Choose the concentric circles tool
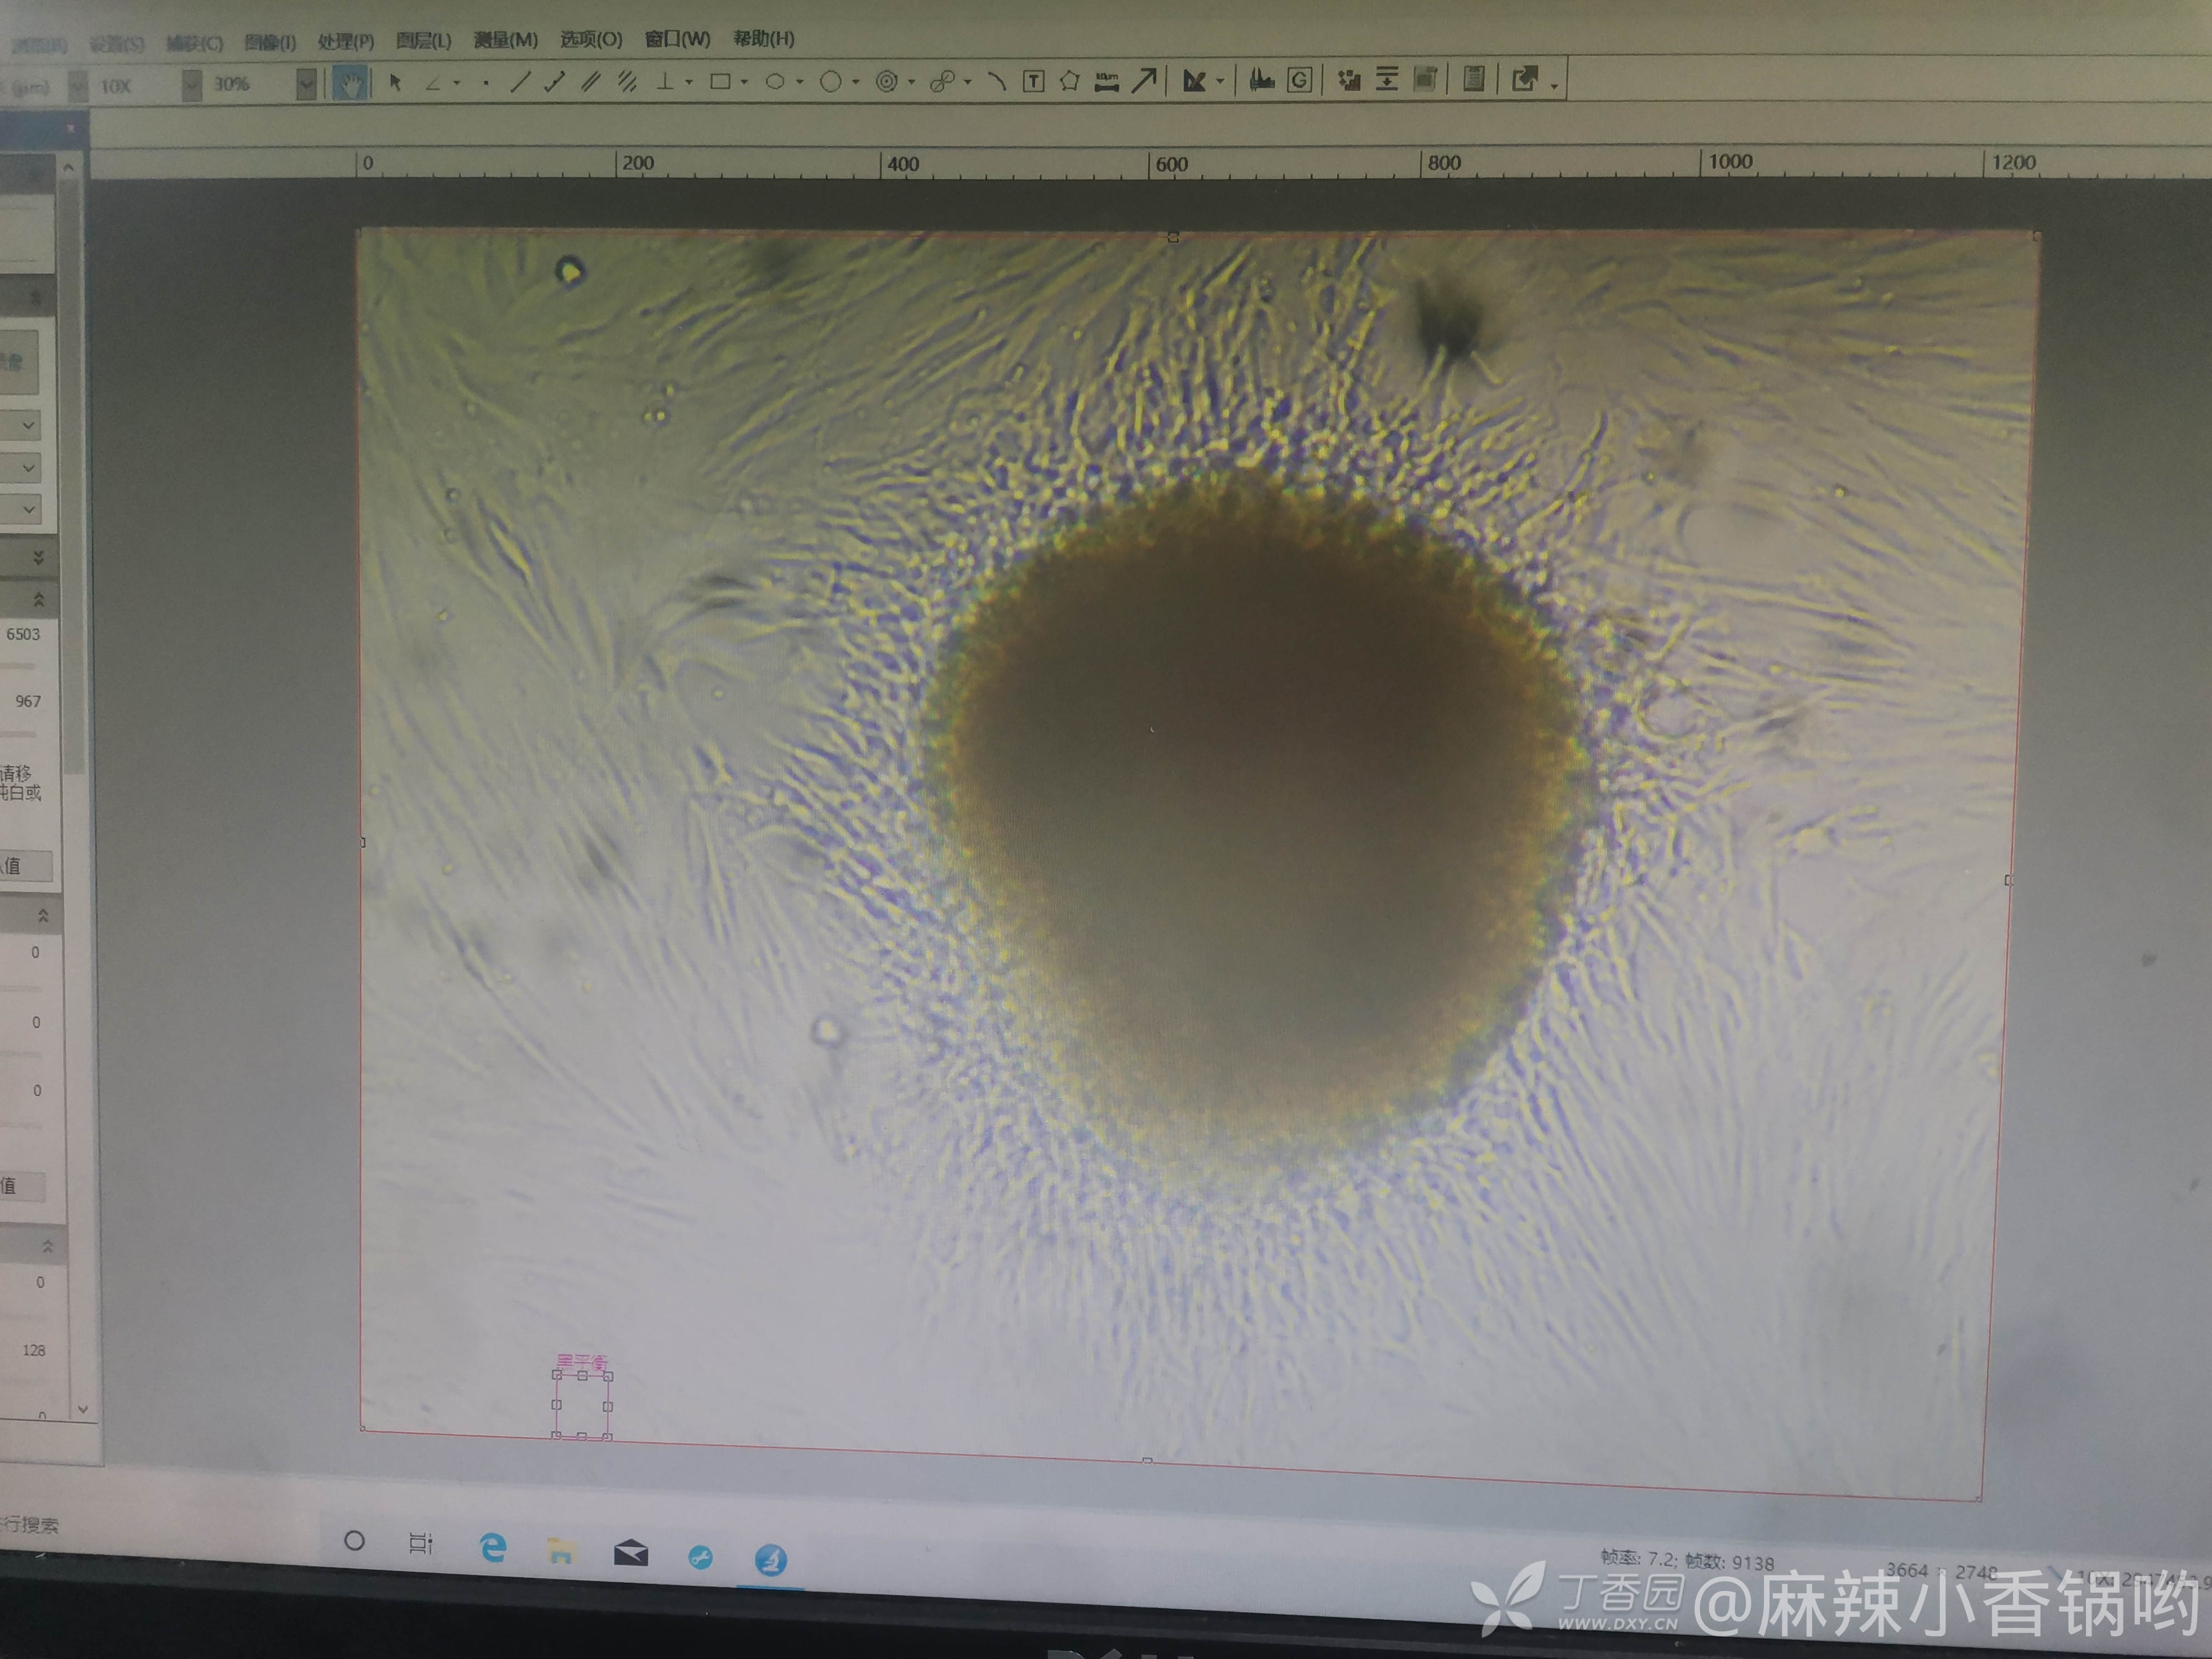 click(x=886, y=82)
